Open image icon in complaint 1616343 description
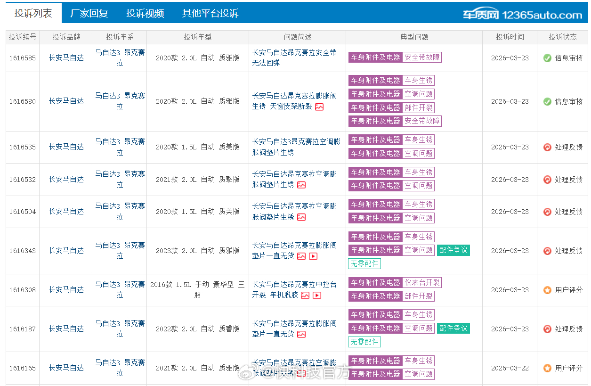 pyautogui.click(x=301, y=256)
